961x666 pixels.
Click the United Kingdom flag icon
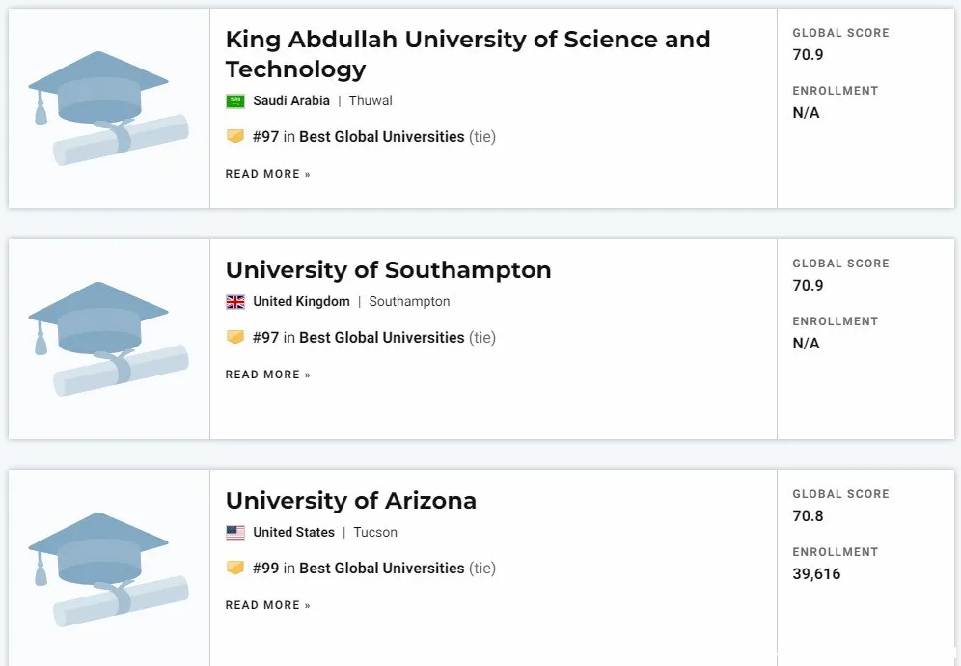(x=235, y=302)
